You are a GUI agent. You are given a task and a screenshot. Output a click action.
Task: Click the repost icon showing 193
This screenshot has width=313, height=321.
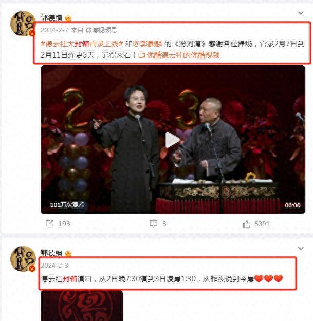pos(49,223)
